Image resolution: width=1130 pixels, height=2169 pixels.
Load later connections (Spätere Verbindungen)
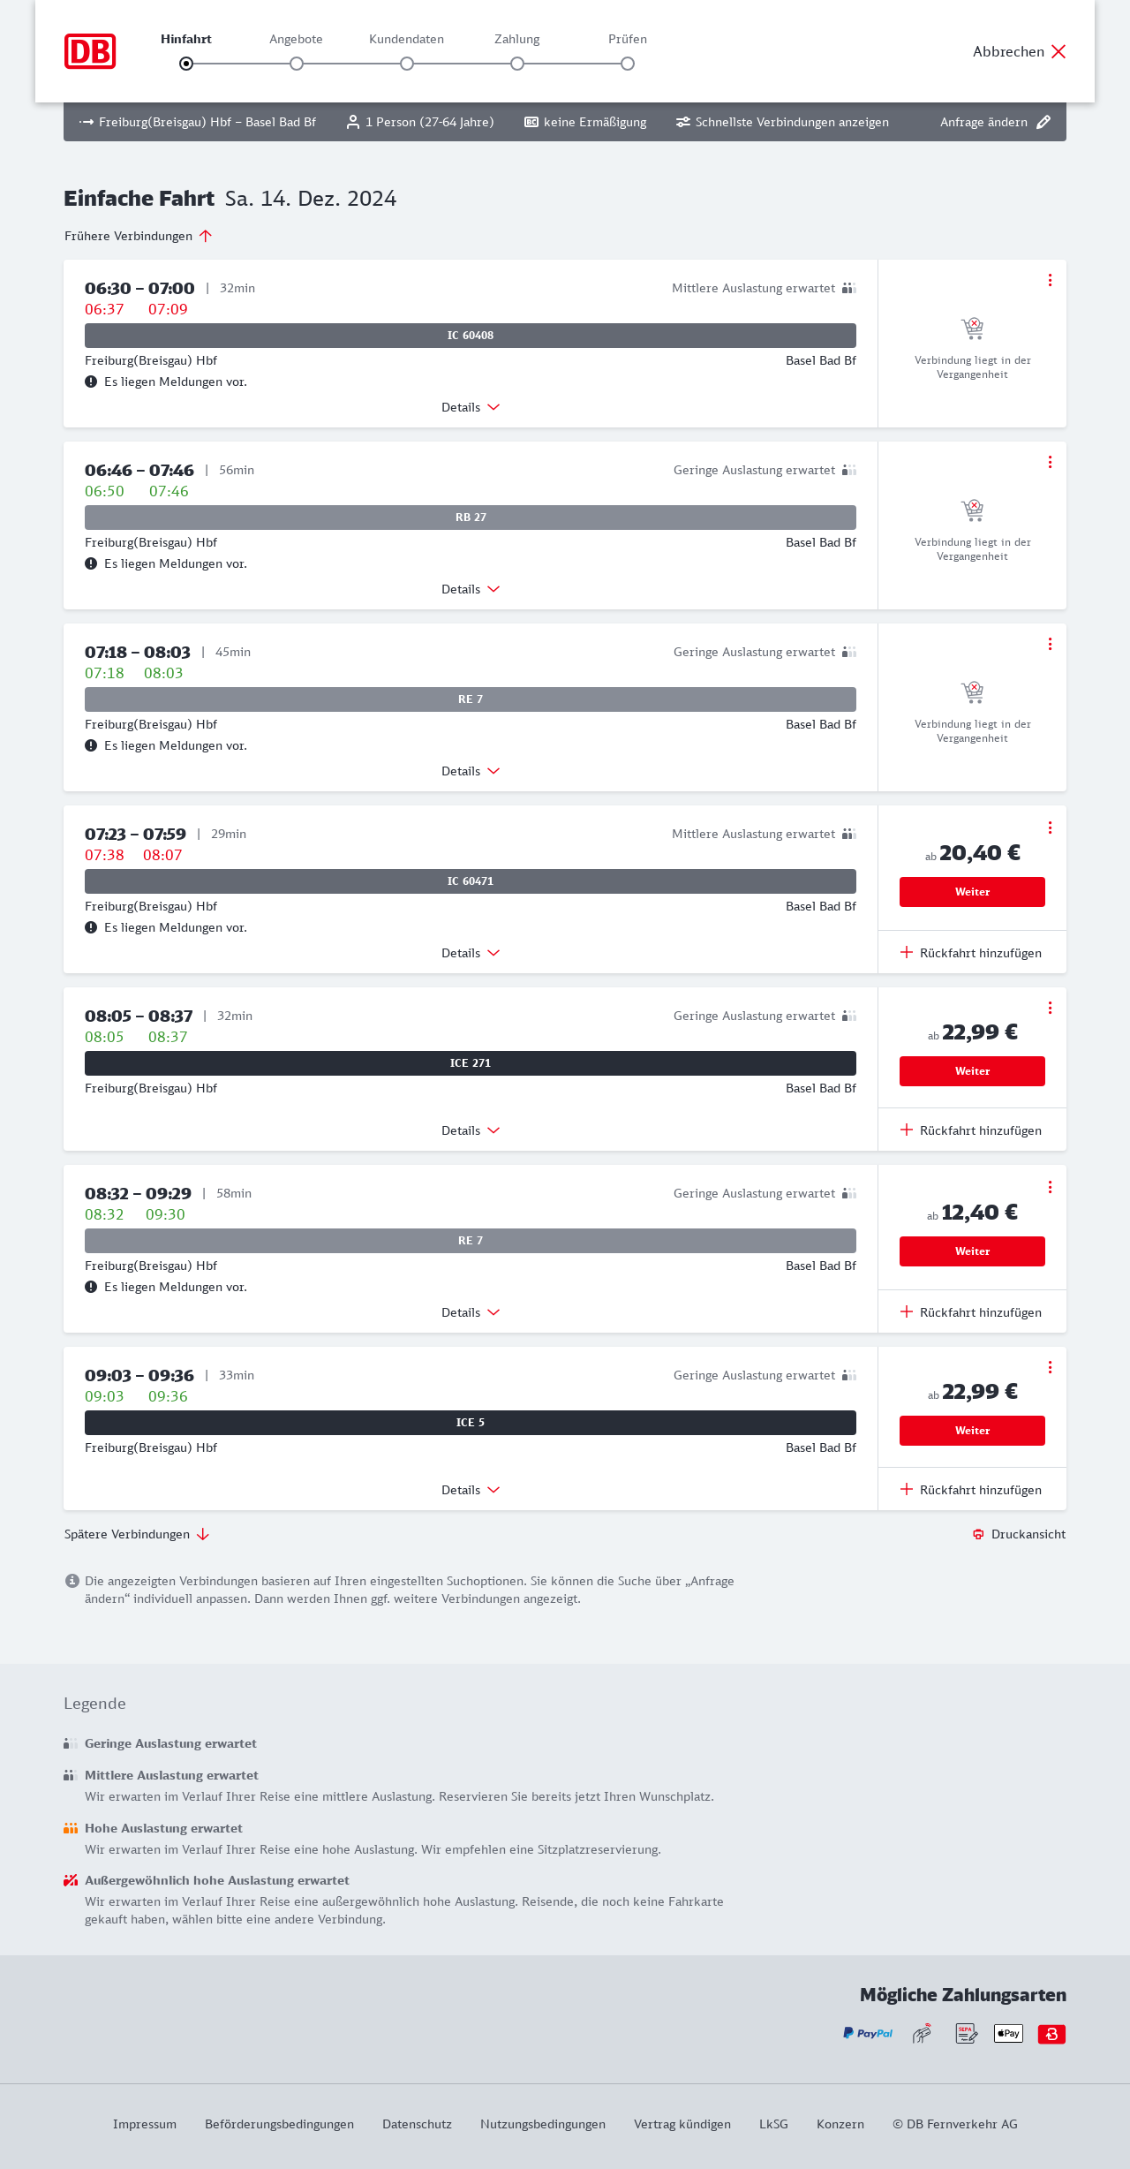click(x=136, y=1534)
